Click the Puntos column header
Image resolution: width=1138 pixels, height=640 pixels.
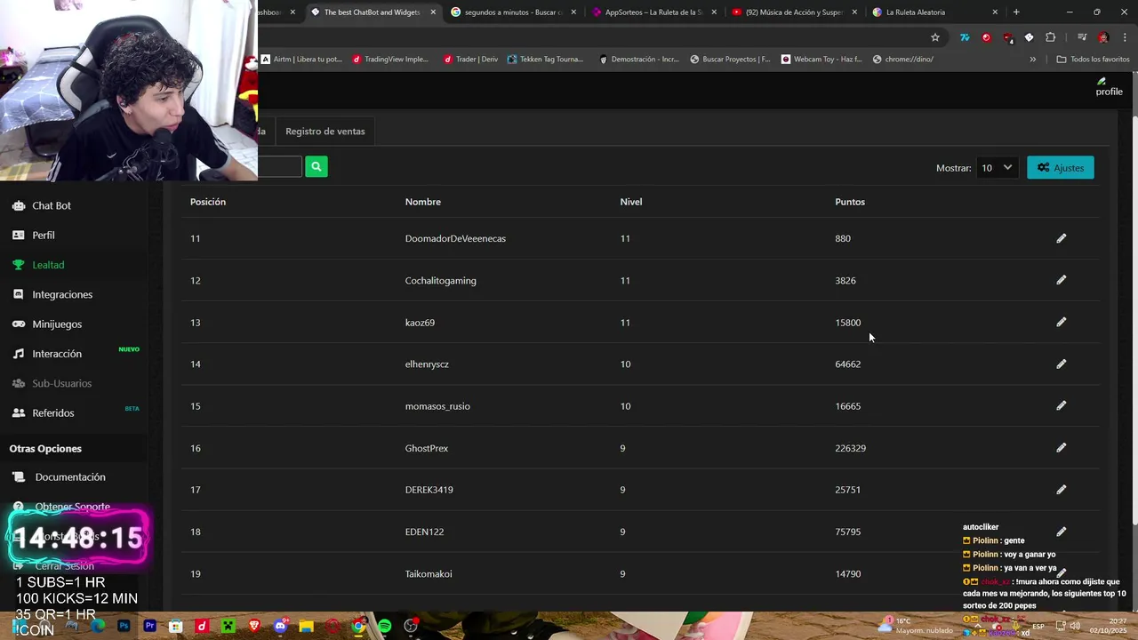pos(850,202)
